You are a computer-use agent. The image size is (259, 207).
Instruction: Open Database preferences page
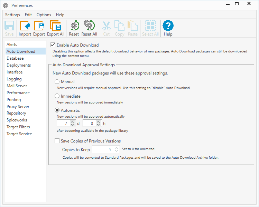coord(26,58)
